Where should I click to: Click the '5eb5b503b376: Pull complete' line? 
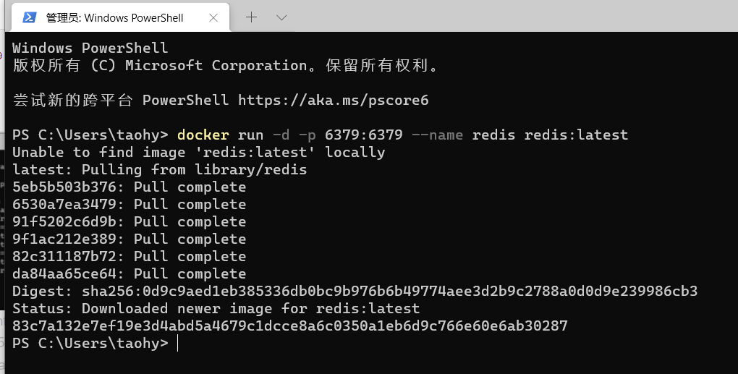130,187
